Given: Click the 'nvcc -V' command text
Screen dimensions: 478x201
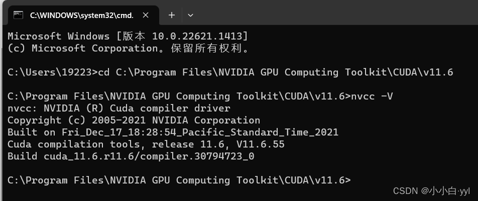Looking at the screenshot, I should [372, 96].
